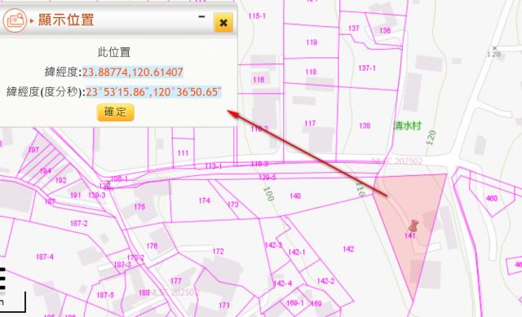
Task: Click land parcel 137-1
Action: pos(367,68)
